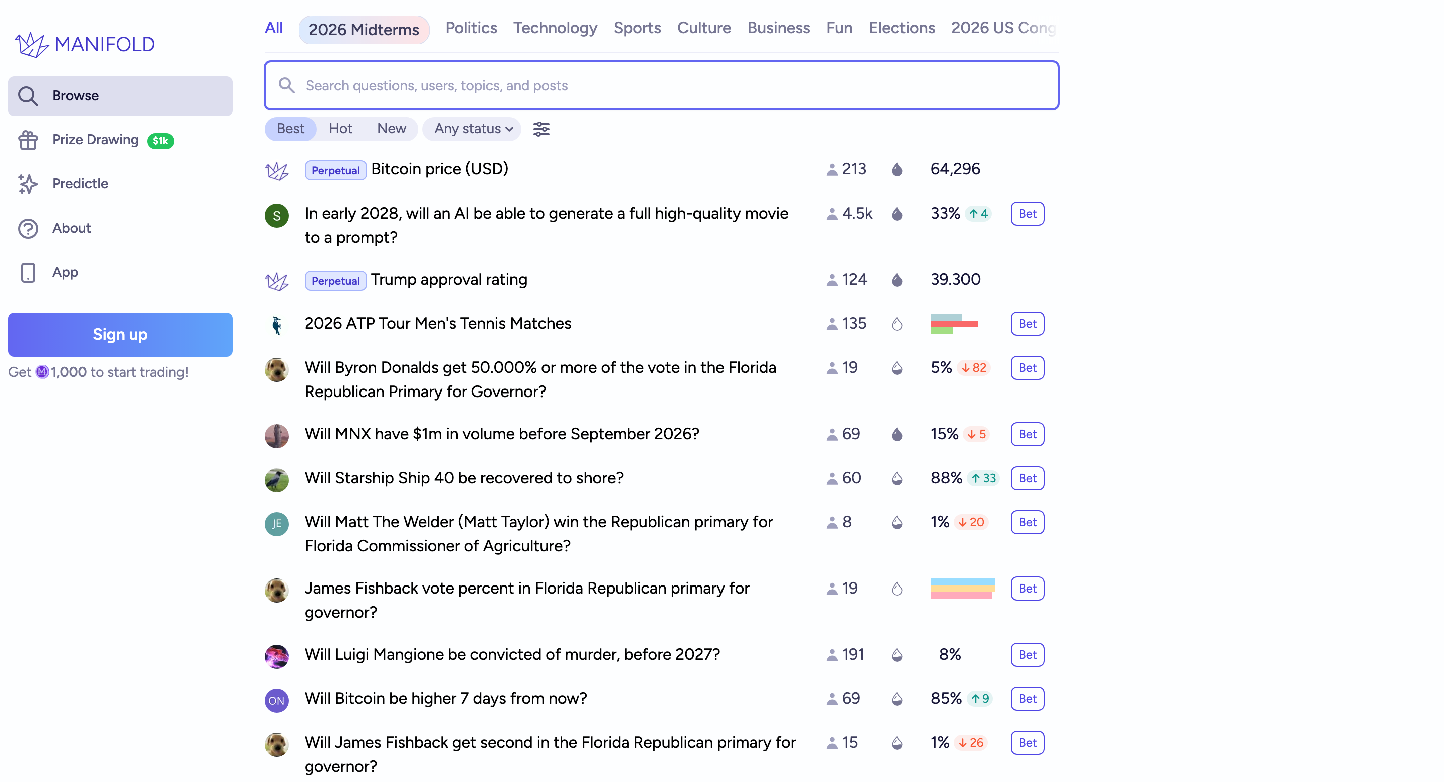Bet on the MNX volume question
This screenshot has height=782, width=1444.
(x=1027, y=434)
